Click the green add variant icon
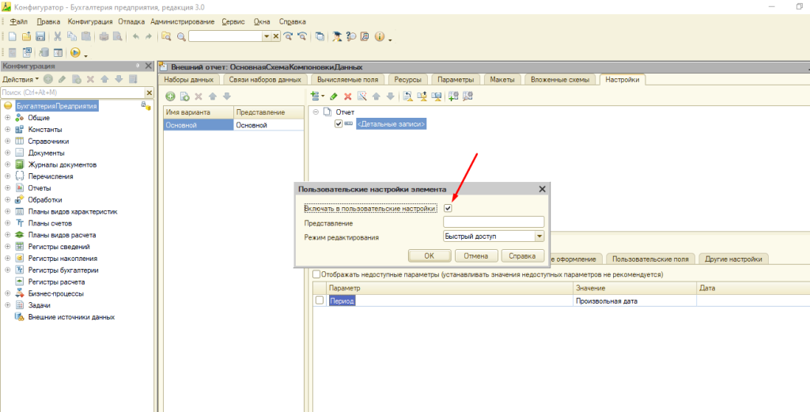 tap(170, 96)
